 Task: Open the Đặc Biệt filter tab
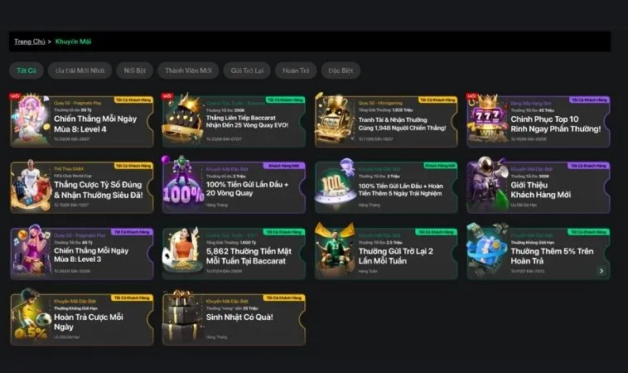click(341, 70)
